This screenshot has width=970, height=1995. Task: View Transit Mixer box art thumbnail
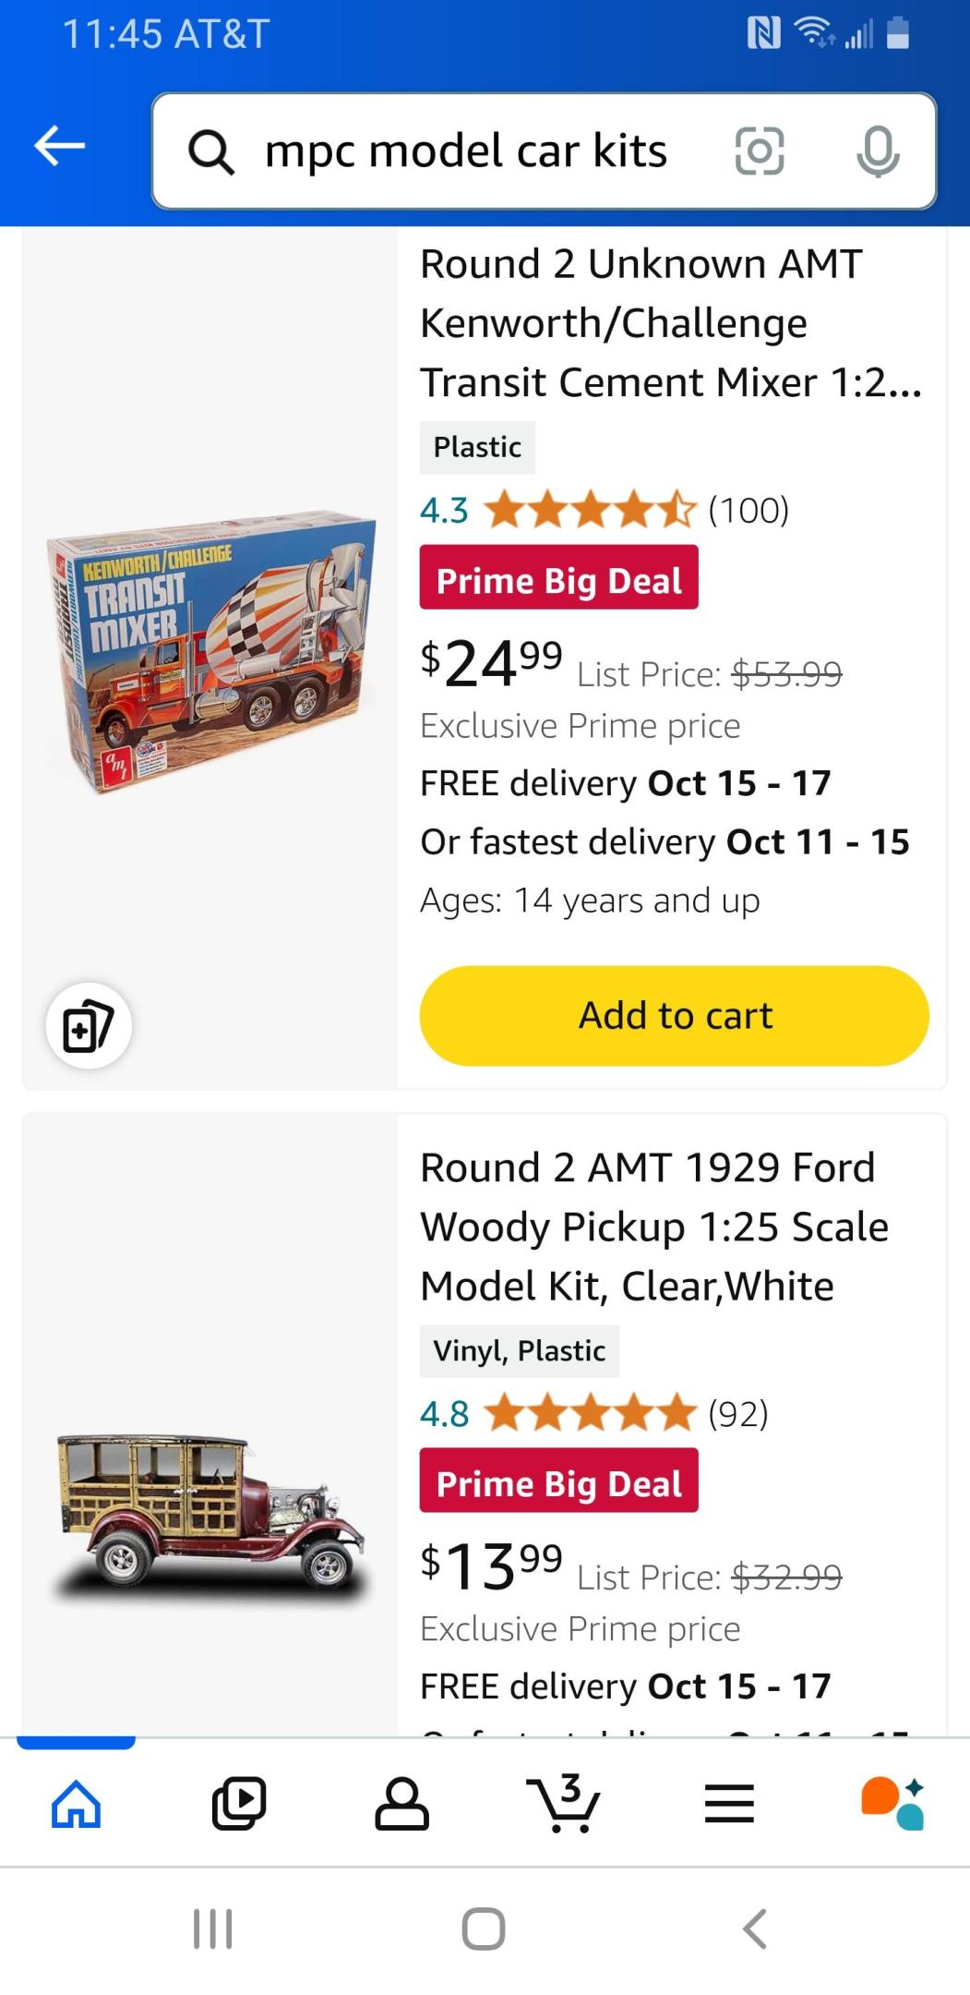pos(210,652)
